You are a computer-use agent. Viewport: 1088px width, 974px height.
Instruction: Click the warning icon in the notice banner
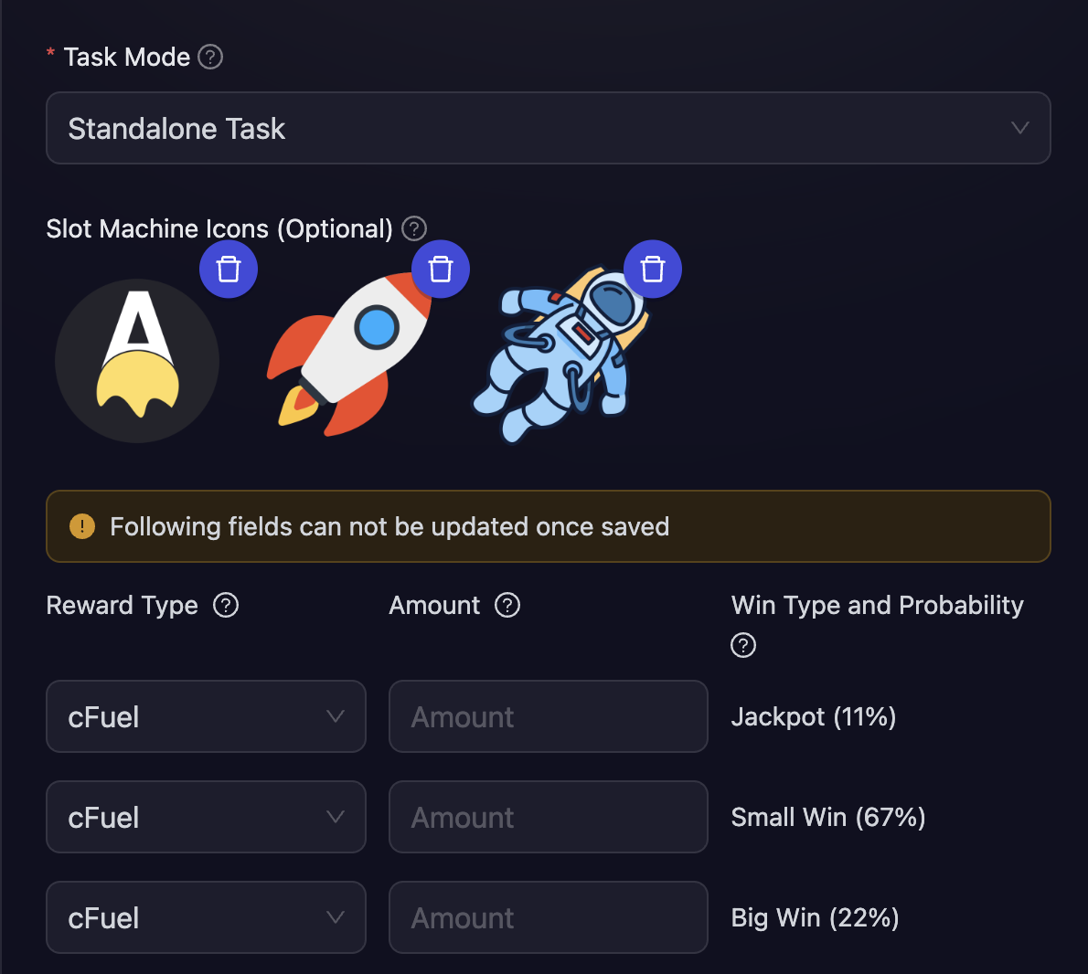81,526
